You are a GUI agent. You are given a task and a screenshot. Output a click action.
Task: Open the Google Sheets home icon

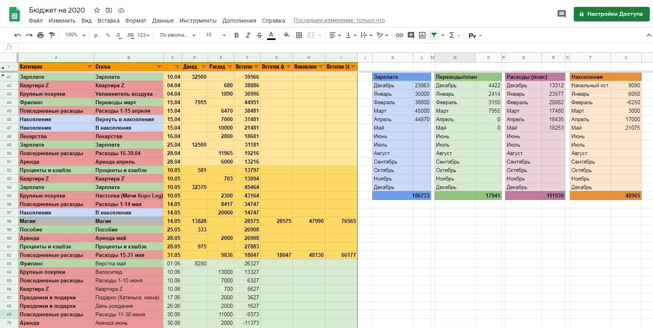point(15,15)
